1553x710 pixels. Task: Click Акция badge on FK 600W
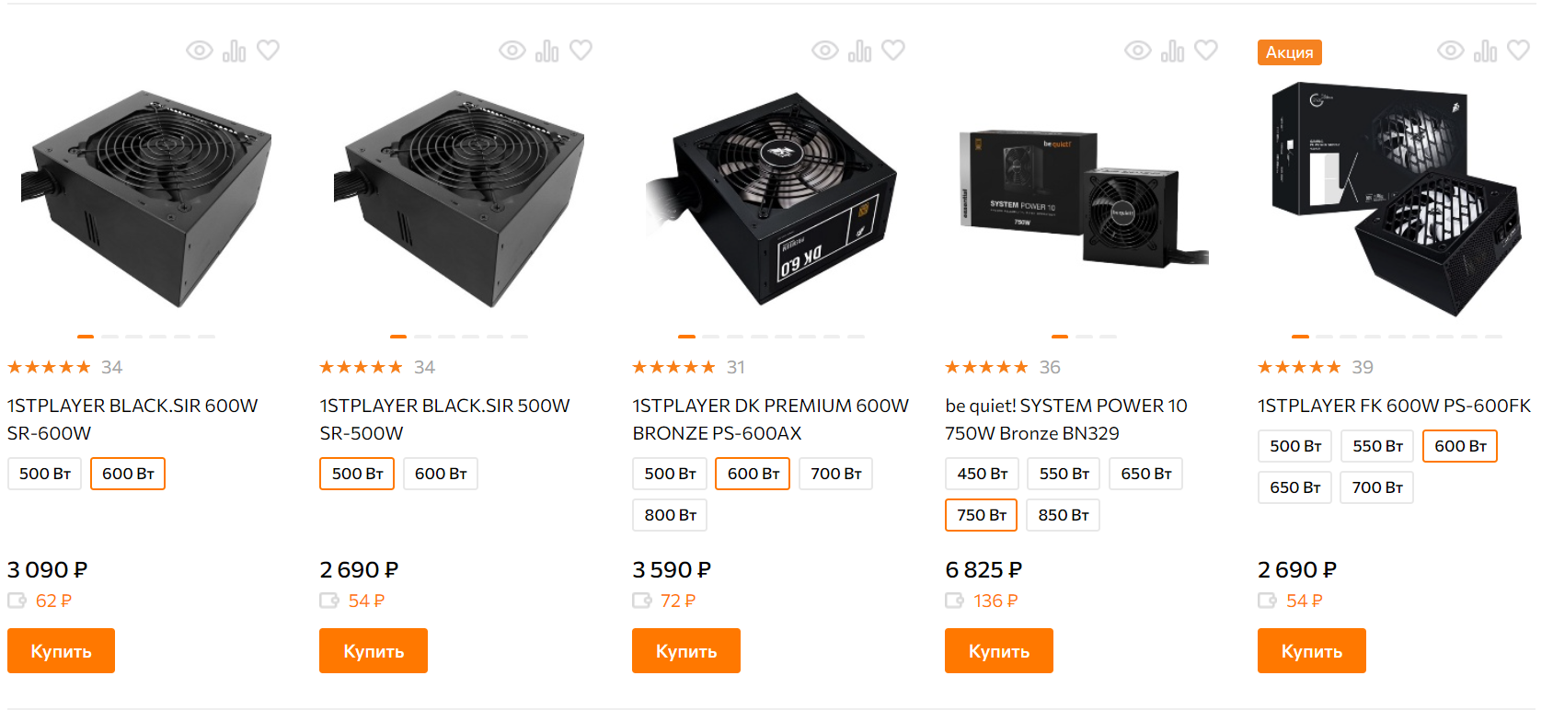[x=1290, y=52]
